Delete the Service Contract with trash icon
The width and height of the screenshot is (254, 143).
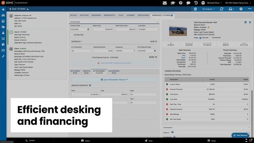coord(90,85)
